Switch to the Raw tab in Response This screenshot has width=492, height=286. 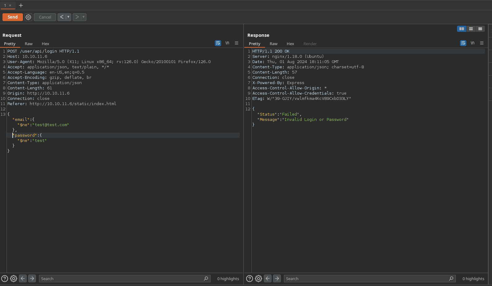(x=273, y=44)
